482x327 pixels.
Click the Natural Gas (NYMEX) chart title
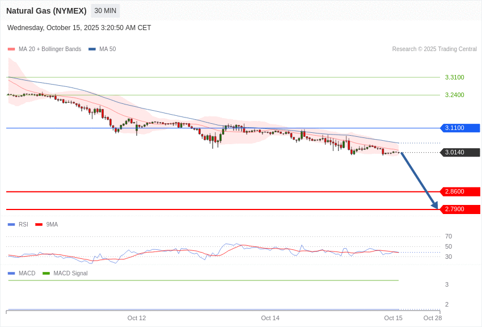point(46,11)
